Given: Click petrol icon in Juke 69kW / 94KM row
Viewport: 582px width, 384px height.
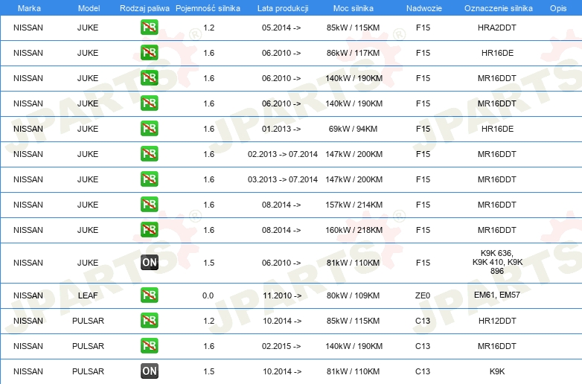Looking at the screenshot, I should click(149, 129).
